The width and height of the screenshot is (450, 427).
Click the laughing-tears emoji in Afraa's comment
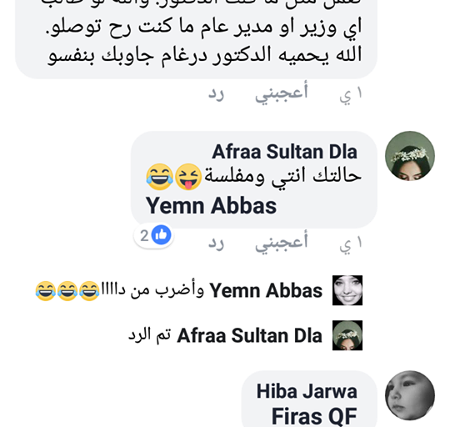[159, 177]
